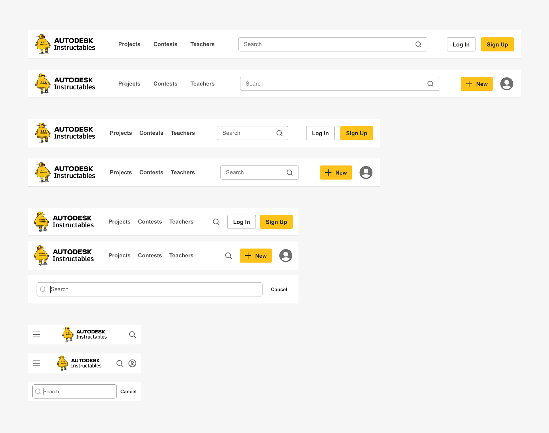The height and width of the screenshot is (433, 549).
Task: Click Teachers in the fifth header
Action: click(x=181, y=222)
